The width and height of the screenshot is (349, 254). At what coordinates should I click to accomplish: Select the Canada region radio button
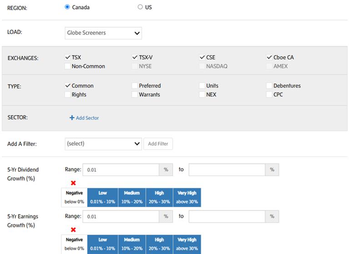[x=67, y=7]
